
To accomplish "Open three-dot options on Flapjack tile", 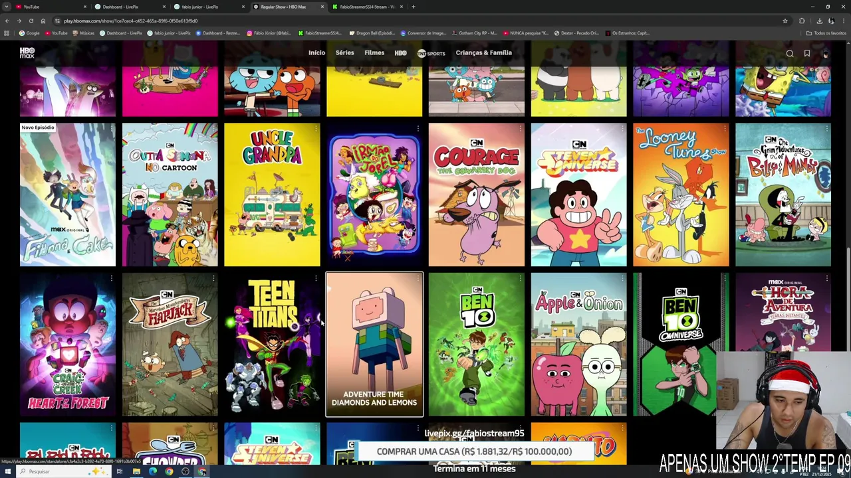I will [213, 278].
